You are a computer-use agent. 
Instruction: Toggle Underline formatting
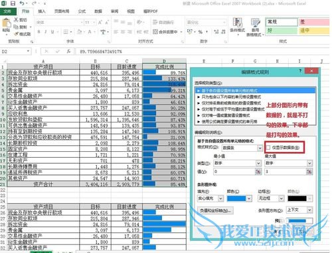[x=52, y=32]
